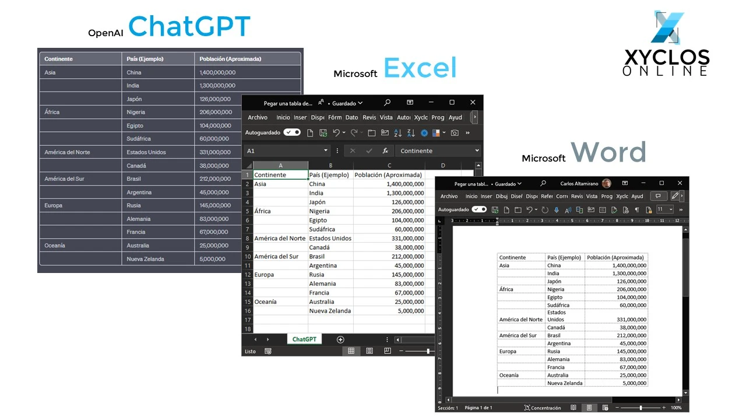
Task: Click the camera screenshot icon in Excel toolbar
Action: [455, 133]
